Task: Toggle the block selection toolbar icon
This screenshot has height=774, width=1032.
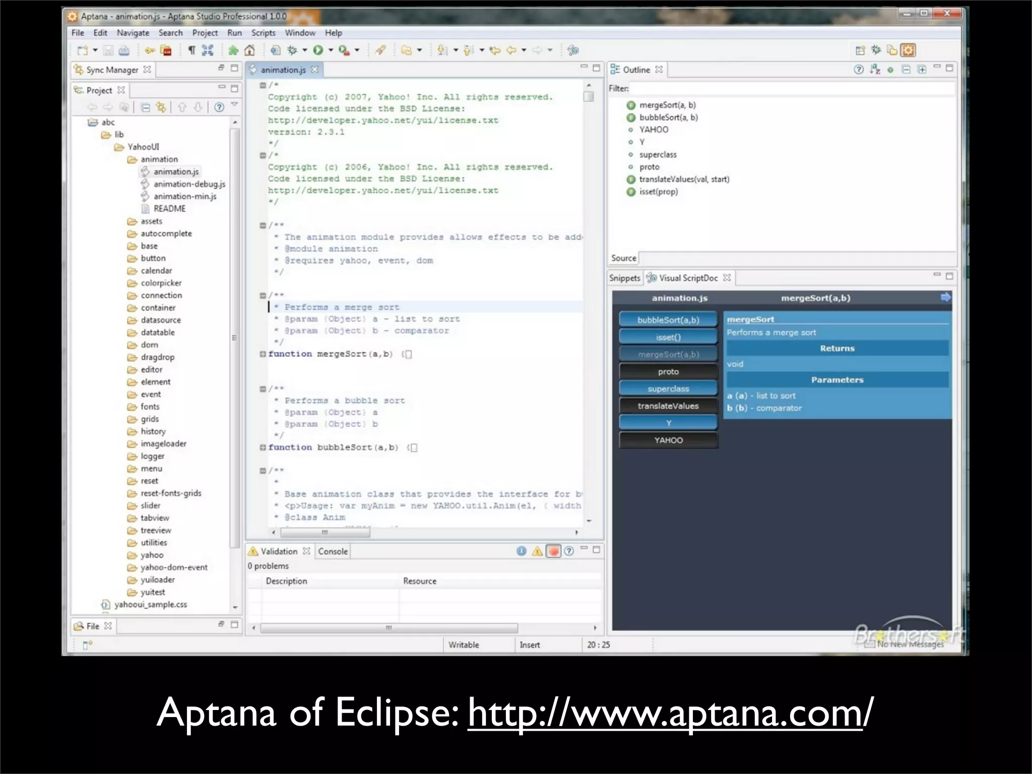Action: [x=208, y=50]
